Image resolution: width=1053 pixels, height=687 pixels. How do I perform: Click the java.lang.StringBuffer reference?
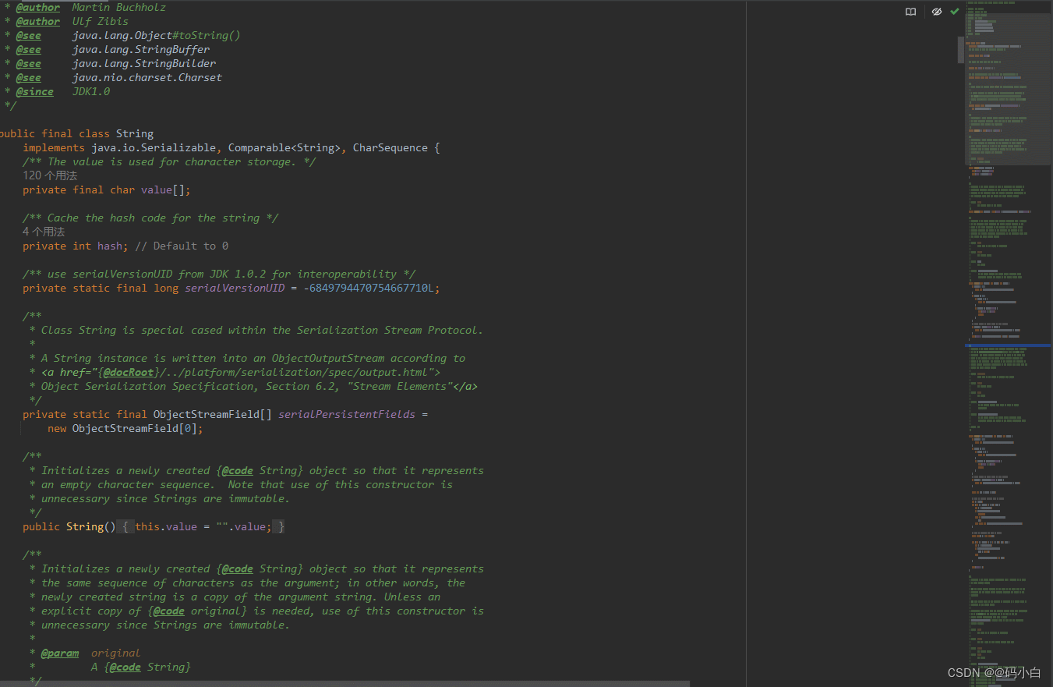141,49
